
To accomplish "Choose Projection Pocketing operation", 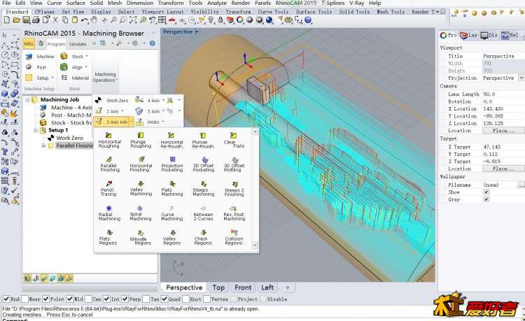I will tap(172, 164).
